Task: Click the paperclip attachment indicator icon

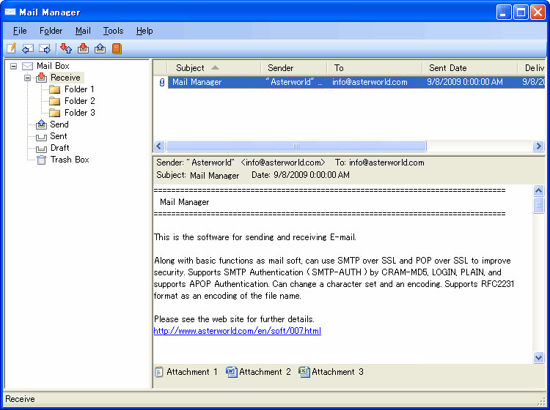Action: click(162, 82)
